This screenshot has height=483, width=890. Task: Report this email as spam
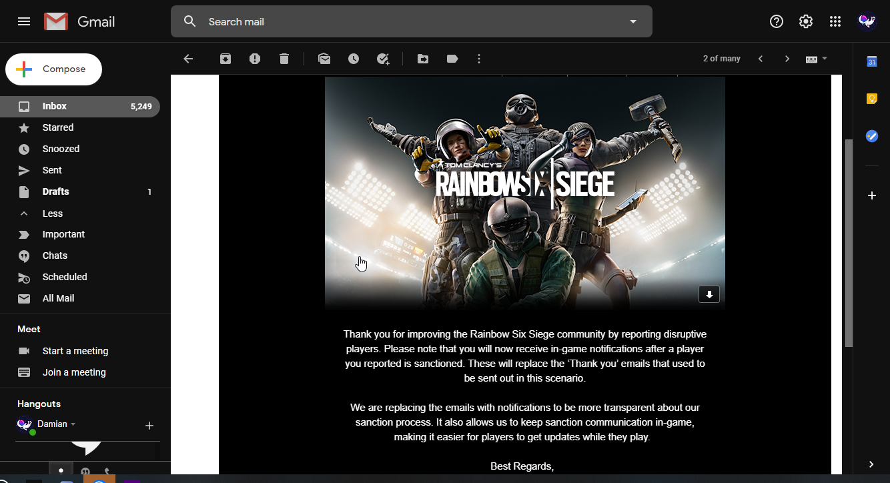pyautogui.click(x=255, y=59)
